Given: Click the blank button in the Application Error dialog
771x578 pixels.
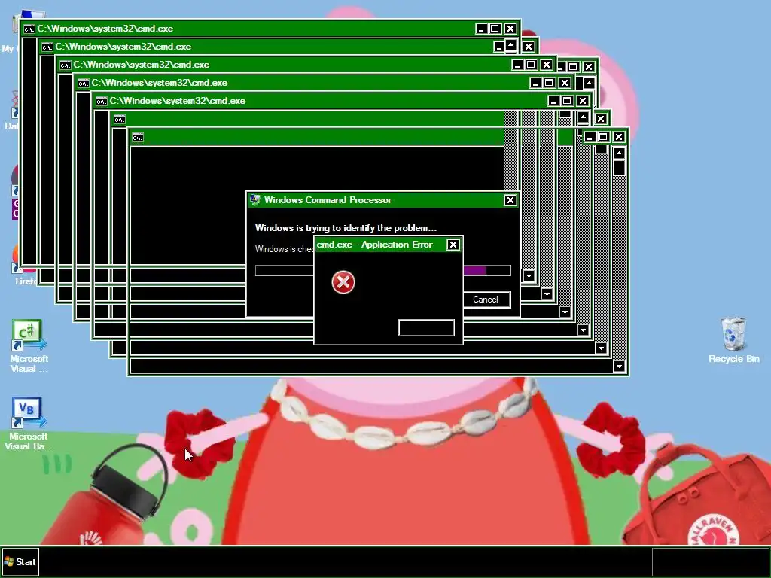Looking at the screenshot, I should point(426,328).
